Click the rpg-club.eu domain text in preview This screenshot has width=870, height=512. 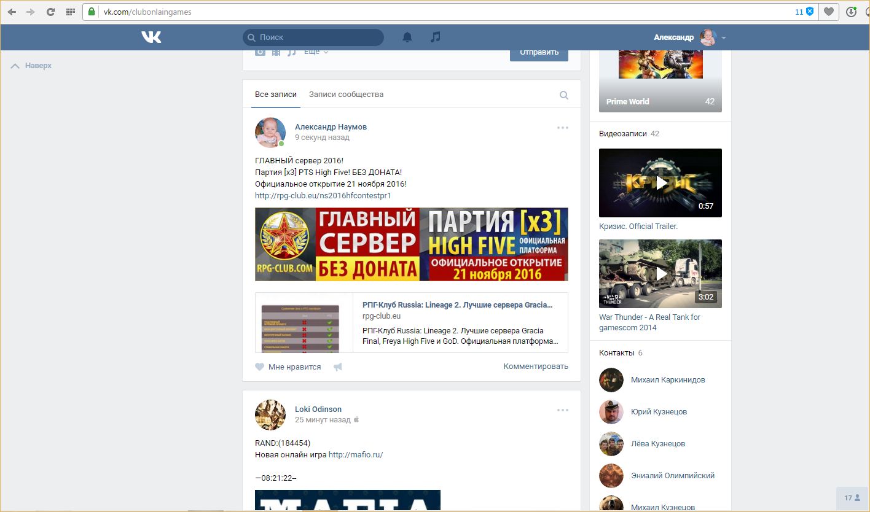(x=382, y=316)
